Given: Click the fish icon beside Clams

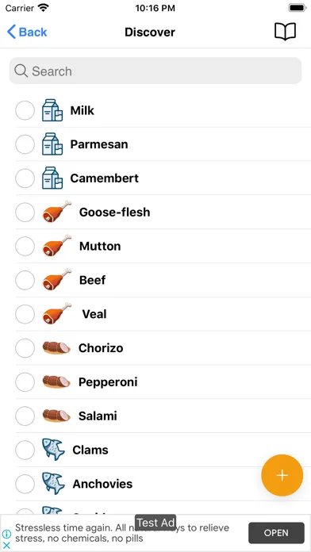Looking at the screenshot, I should tap(53, 449).
